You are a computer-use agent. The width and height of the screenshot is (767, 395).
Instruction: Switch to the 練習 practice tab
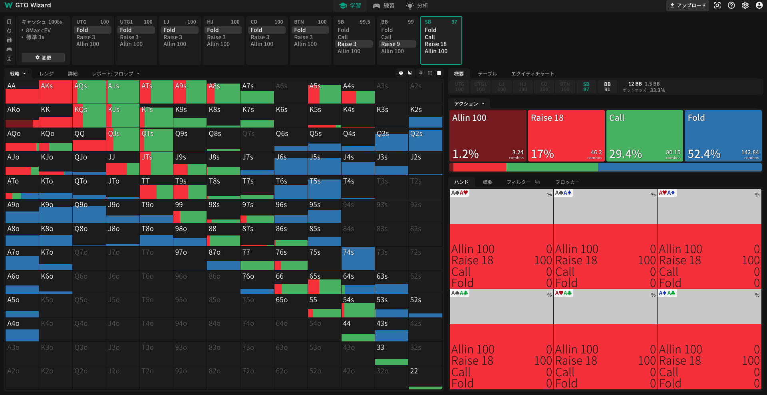[384, 6]
